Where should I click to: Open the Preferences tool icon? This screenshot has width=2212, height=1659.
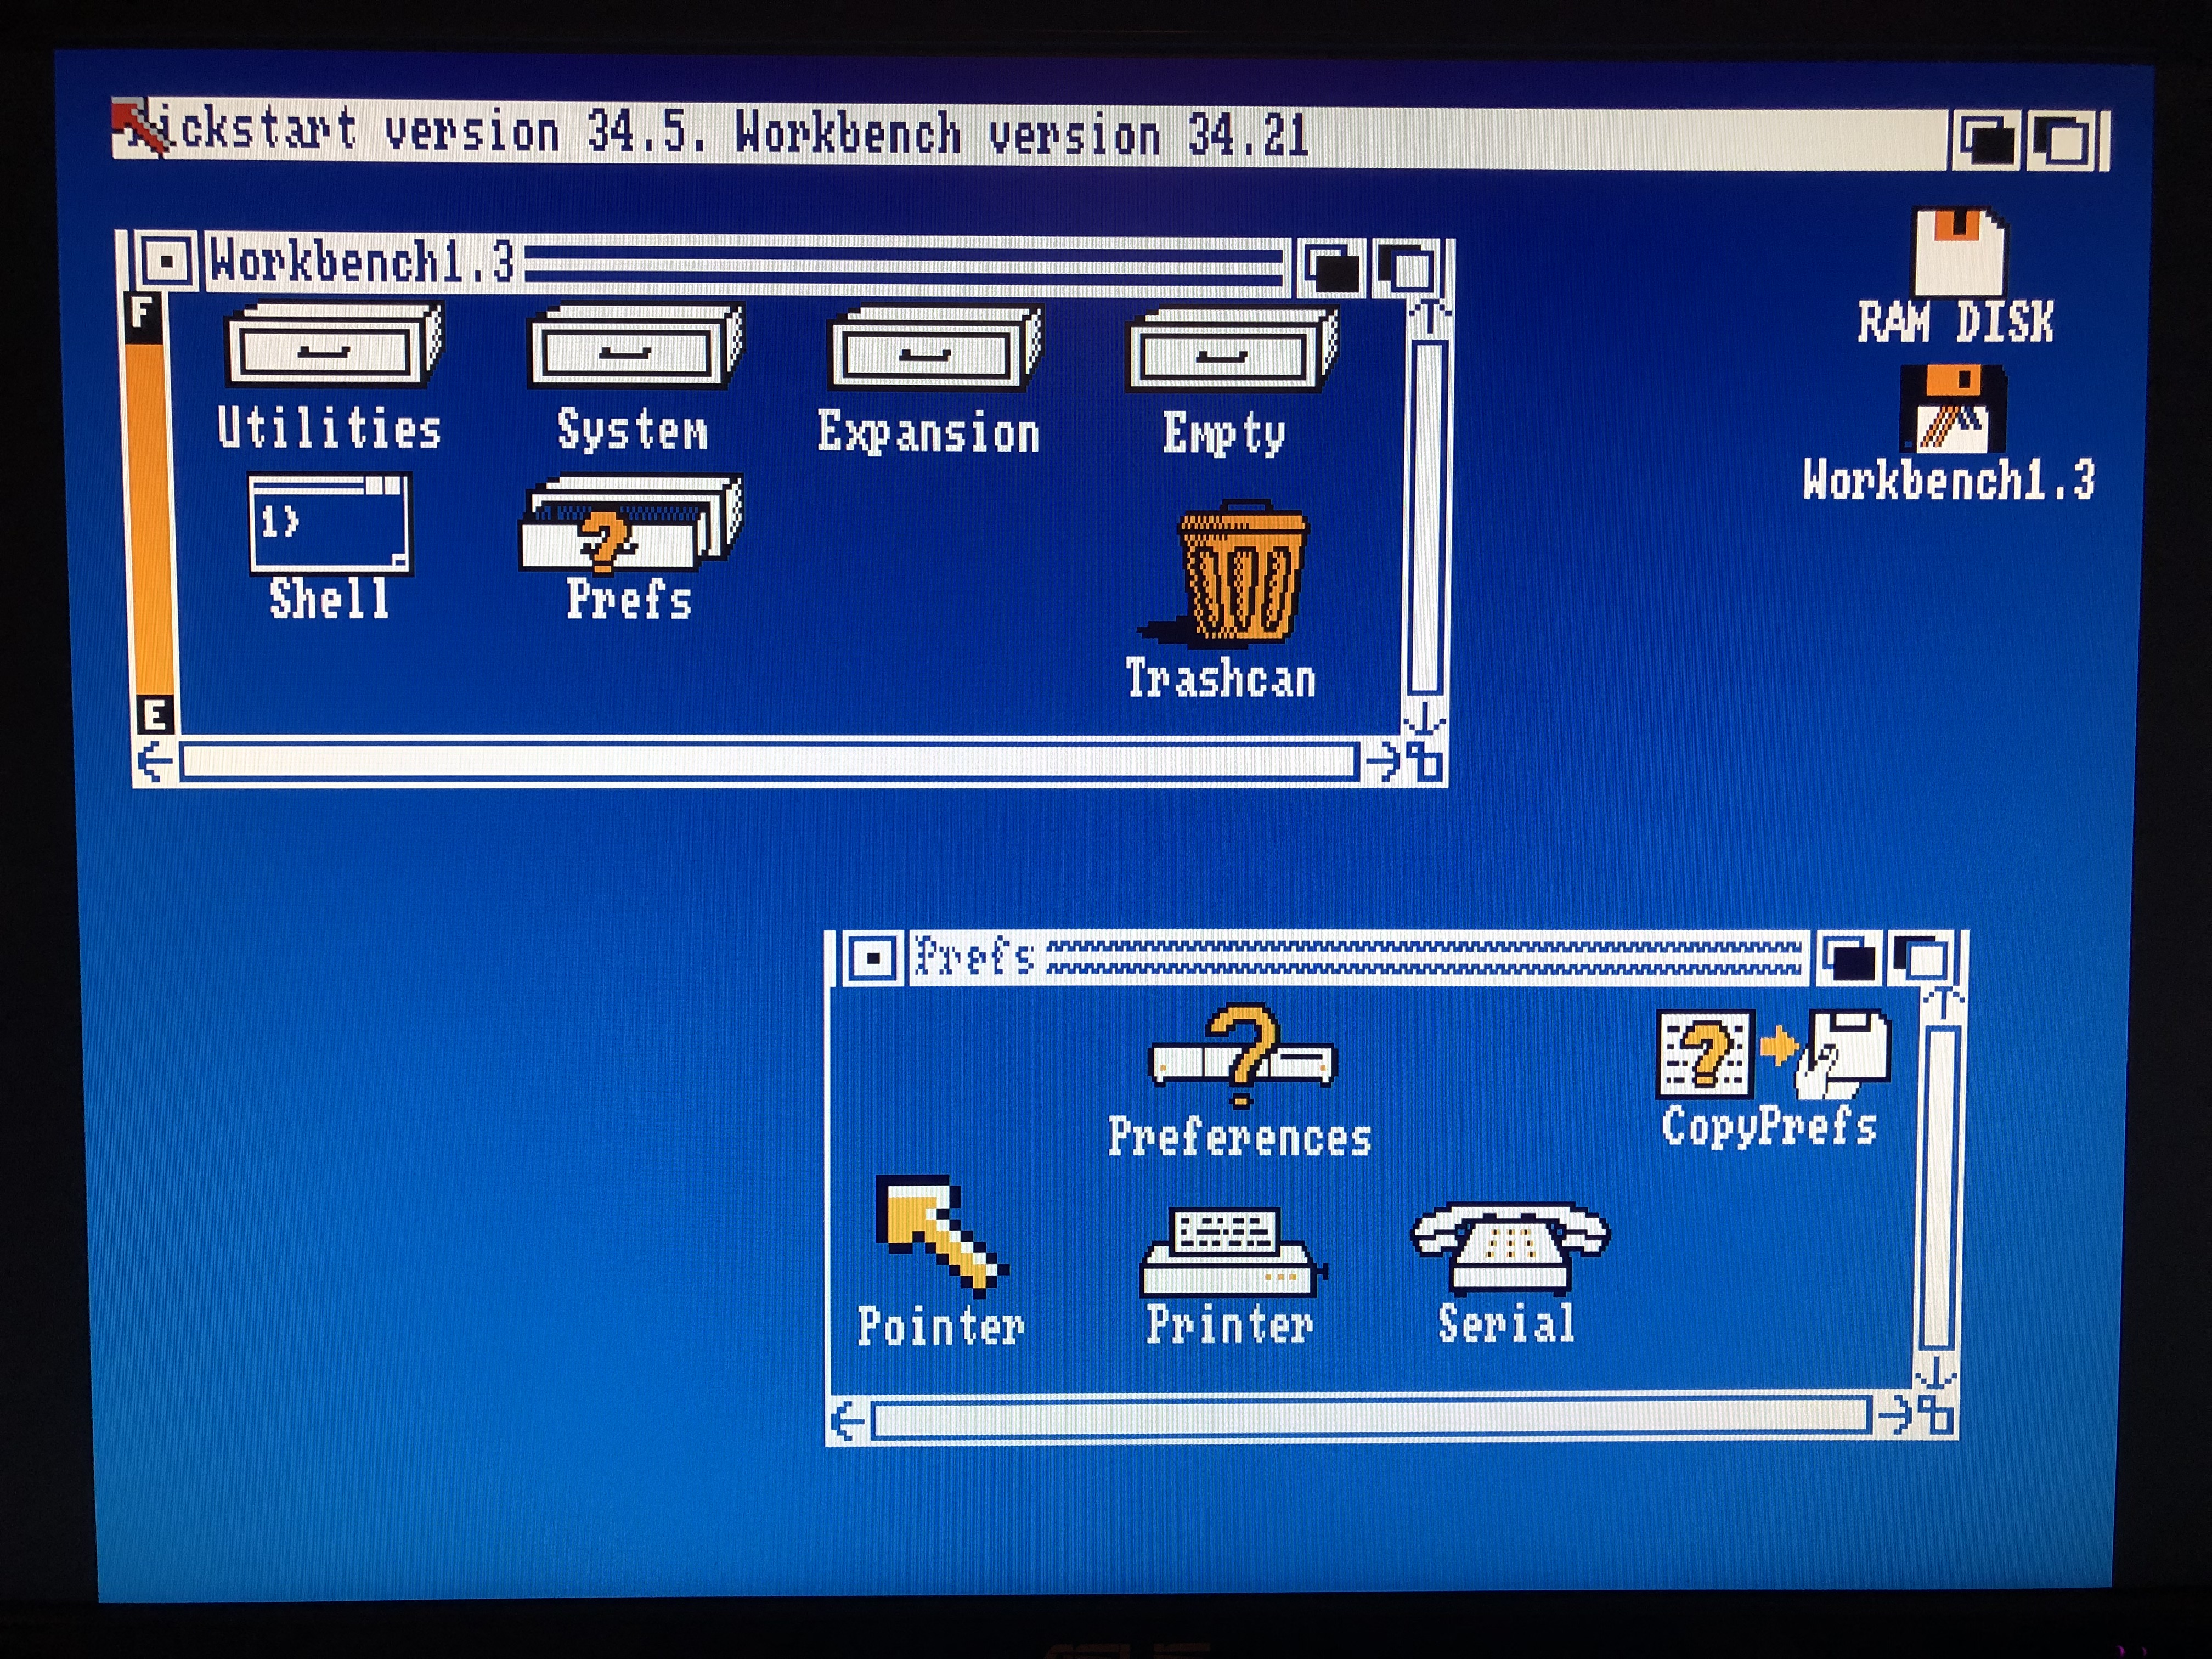pos(1241,1055)
